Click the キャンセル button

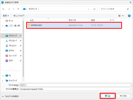(123, 96)
